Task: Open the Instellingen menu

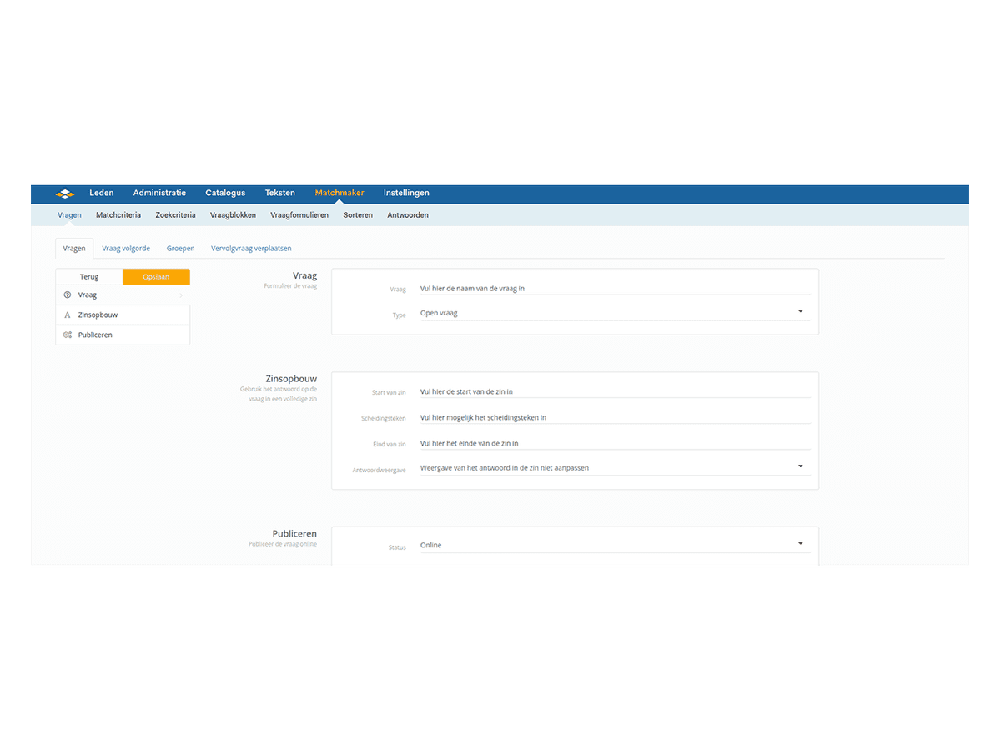Action: [x=406, y=193]
